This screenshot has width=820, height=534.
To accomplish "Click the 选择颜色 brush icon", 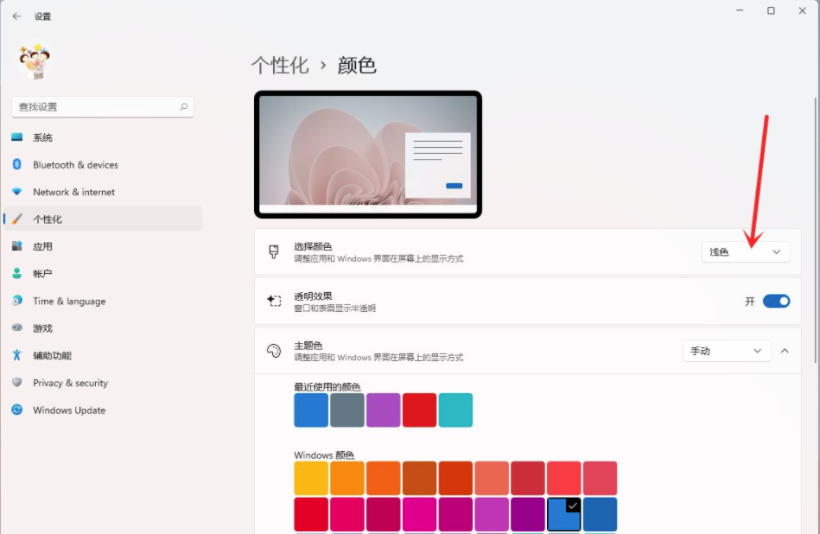I will click(274, 251).
